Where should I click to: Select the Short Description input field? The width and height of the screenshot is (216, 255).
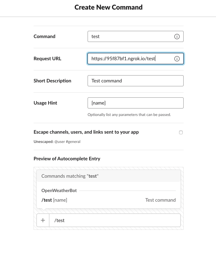(x=135, y=81)
